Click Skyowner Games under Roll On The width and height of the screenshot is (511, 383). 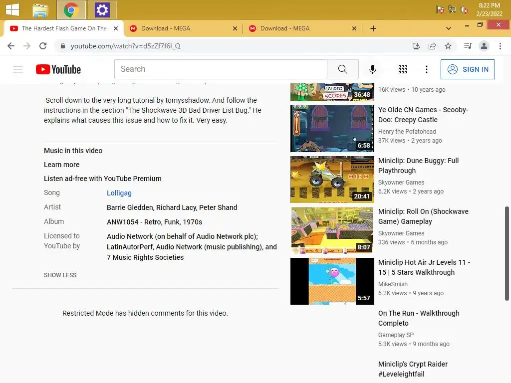tap(401, 233)
